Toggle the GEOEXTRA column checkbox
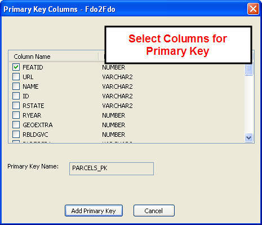The height and width of the screenshot is (225, 262). (16, 125)
